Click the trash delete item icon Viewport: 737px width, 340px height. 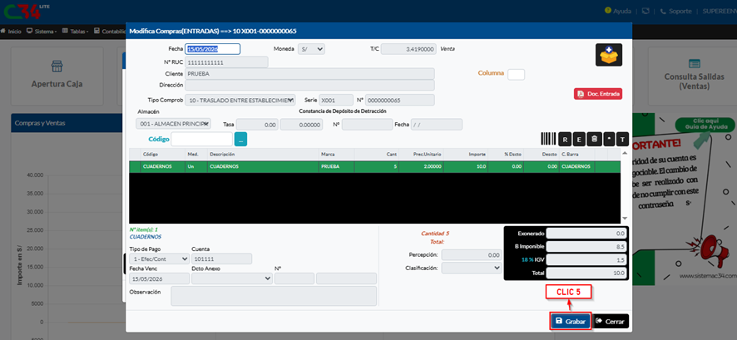[x=594, y=139]
